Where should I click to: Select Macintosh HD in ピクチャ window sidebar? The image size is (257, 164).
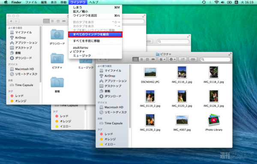click(111, 107)
